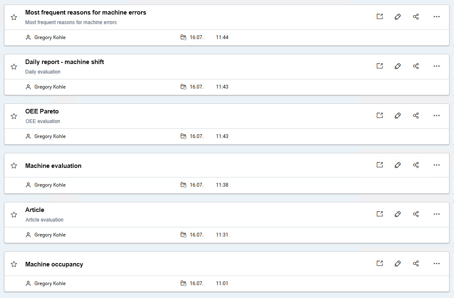
Task: Select the Machine evaluation report title
Action: pyautogui.click(x=53, y=166)
